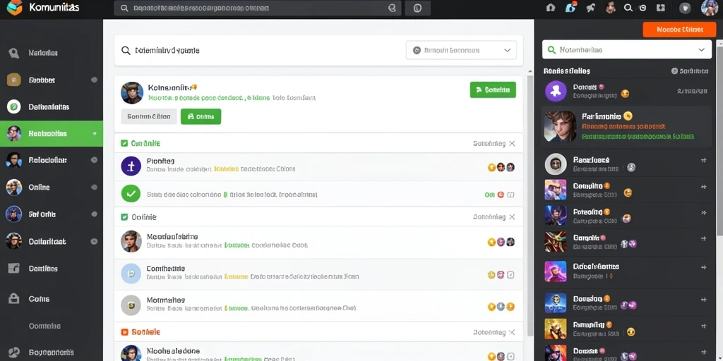723x361 pixels.
Task: Toggle the orange checkbox beside Sochlele header
Action: click(124, 331)
